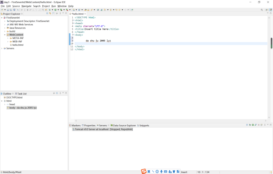Click the Sogou microphone voice input icon
Screen dimensions: 273x174
pos(161,172)
